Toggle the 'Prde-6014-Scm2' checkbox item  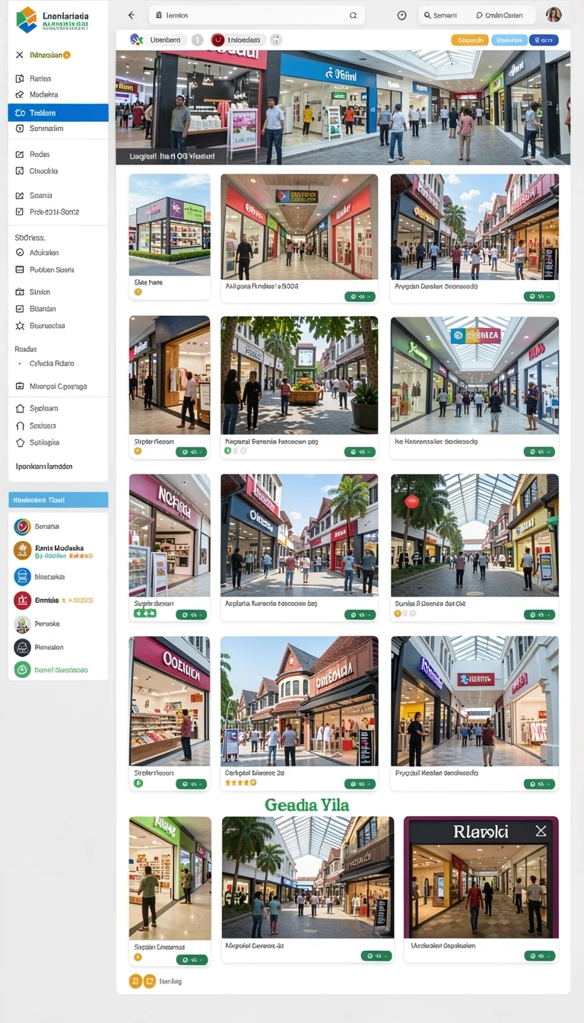pyautogui.click(x=20, y=212)
